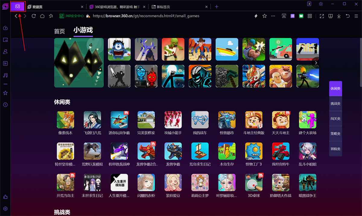
Task: Open the favorites list icon beside home
Action: (51, 16)
